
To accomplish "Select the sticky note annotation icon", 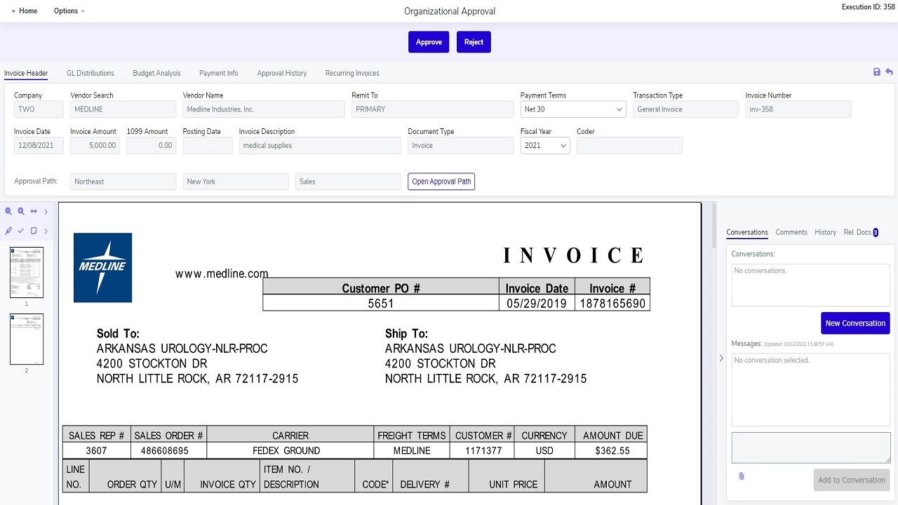I will (x=34, y=231).
